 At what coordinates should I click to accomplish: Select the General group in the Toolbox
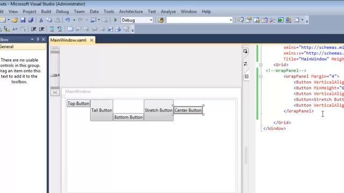pyautogui.click(x=23, y=47)
